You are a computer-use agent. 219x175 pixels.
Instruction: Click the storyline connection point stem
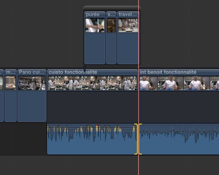pyautogui.click(x=85, y=68)
